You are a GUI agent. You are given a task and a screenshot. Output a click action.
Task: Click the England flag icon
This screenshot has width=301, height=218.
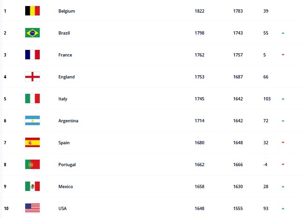tap(32, 77)
